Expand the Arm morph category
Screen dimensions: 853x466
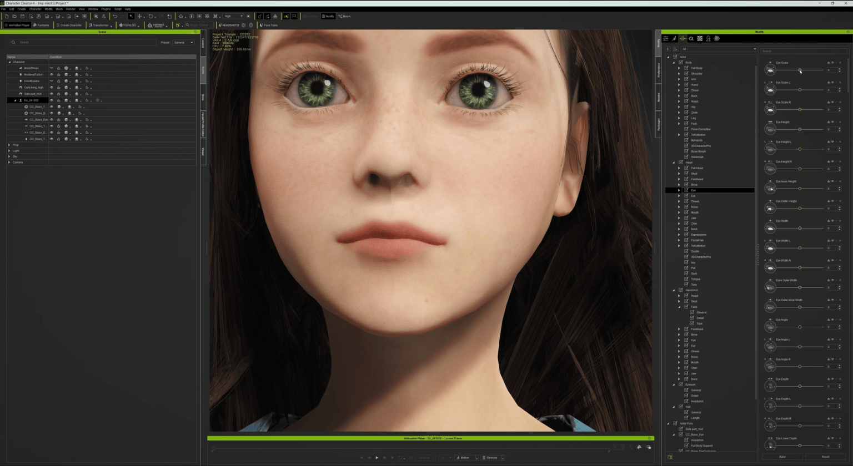pos(679,79)
